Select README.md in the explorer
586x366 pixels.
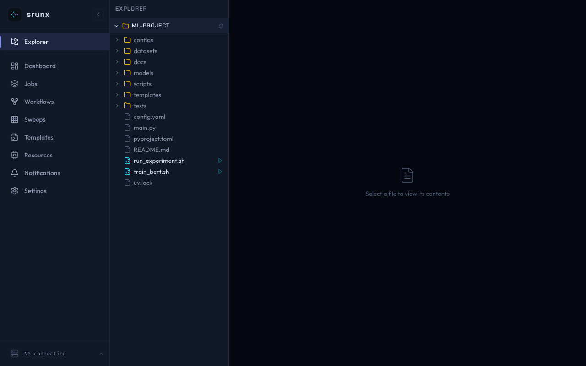tap(151, 150)
